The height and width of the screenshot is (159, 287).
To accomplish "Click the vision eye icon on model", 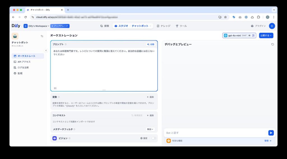I will tap(249, 36).
